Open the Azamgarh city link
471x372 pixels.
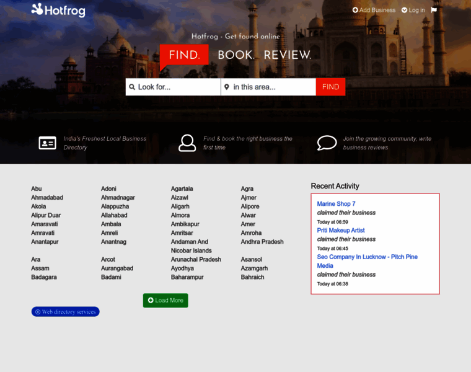click(x=254, y=268)
